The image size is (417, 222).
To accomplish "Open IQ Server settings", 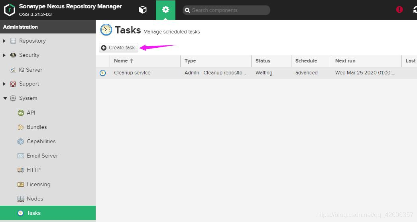I will [30, 70].
